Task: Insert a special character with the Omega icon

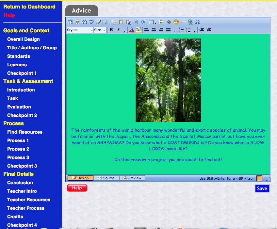Action: pyautogui.click(x=197, y=22)
